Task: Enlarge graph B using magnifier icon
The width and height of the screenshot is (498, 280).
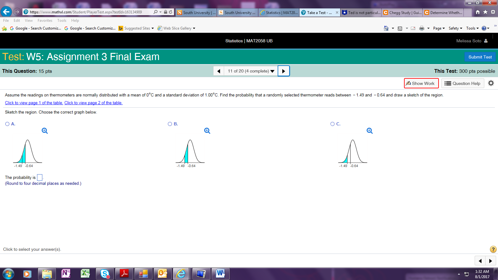Action: point(207,131)
